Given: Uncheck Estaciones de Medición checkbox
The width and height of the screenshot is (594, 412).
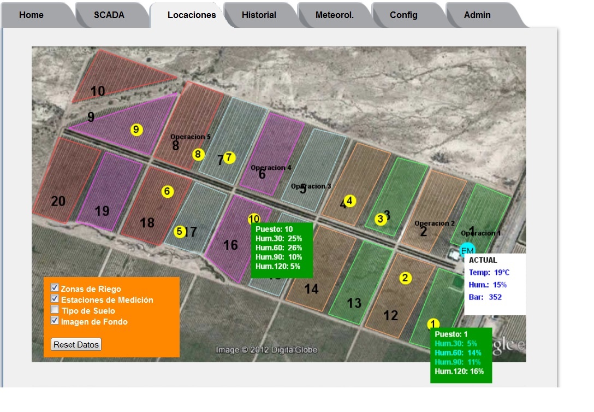Looking at the screenshot, I should point(55,299).
